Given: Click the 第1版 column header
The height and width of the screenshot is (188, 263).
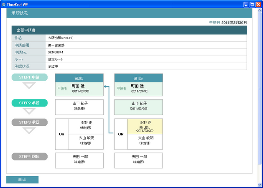Looking at the screenshot, I should (x=138, y=78).
